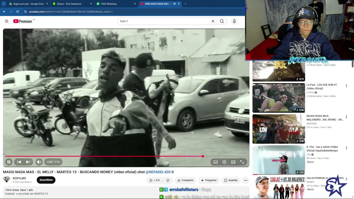Open Lil Pani - LOS QUE SON #7 title
Screen dimensions: 354x199
point(322,87)
